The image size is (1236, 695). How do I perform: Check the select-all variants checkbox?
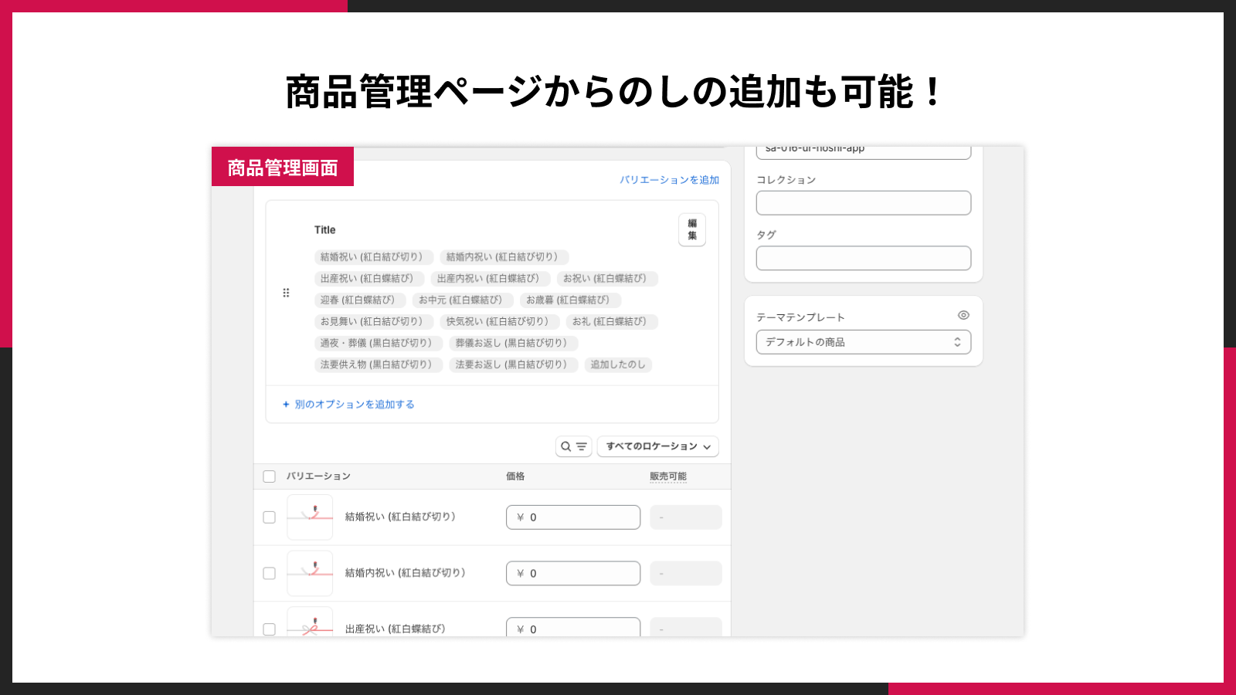[269, 476]
